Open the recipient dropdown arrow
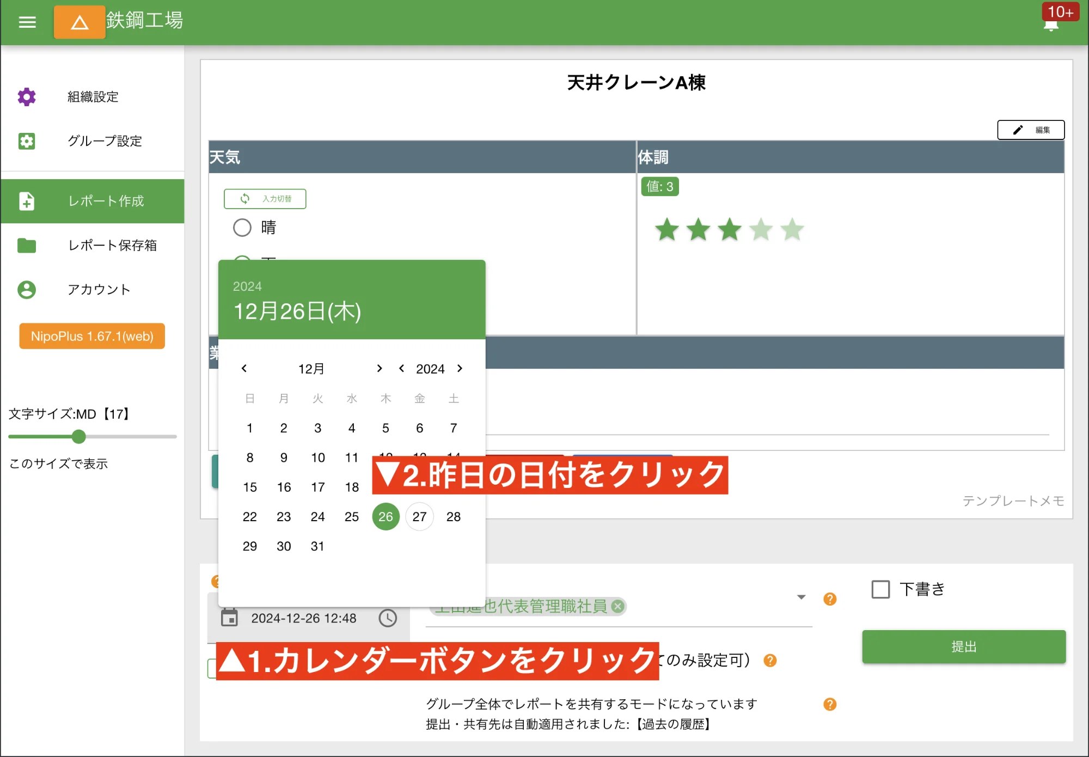Image resolution: width=1089 pixels, height=757 pixels. click(x=801, y=597)
